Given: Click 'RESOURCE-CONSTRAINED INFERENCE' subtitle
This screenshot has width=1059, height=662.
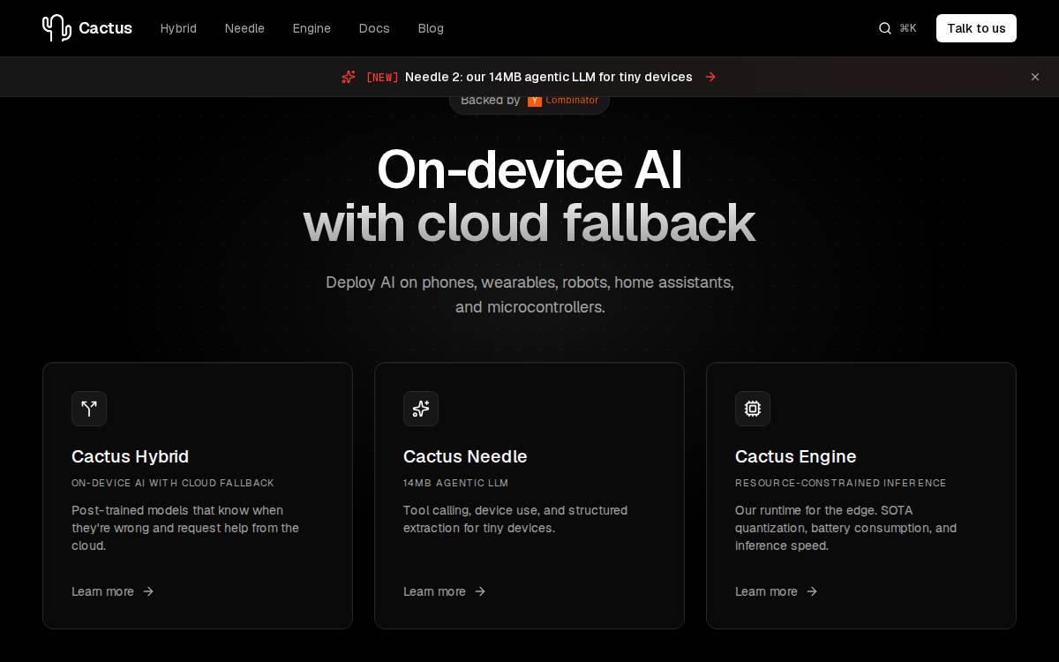Looking at the screenshot, I should tap(840, 483).
